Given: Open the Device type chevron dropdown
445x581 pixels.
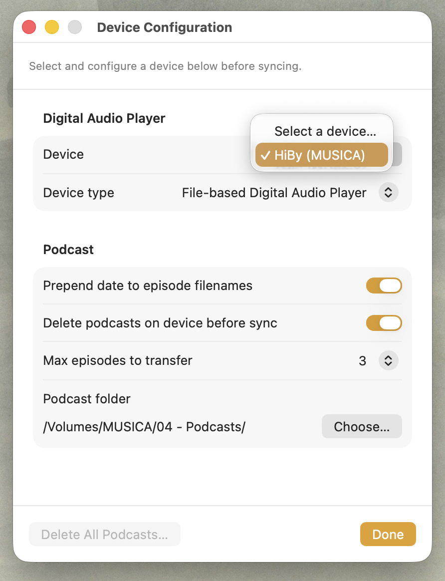Looking at the screenshot, I should 388,193.
